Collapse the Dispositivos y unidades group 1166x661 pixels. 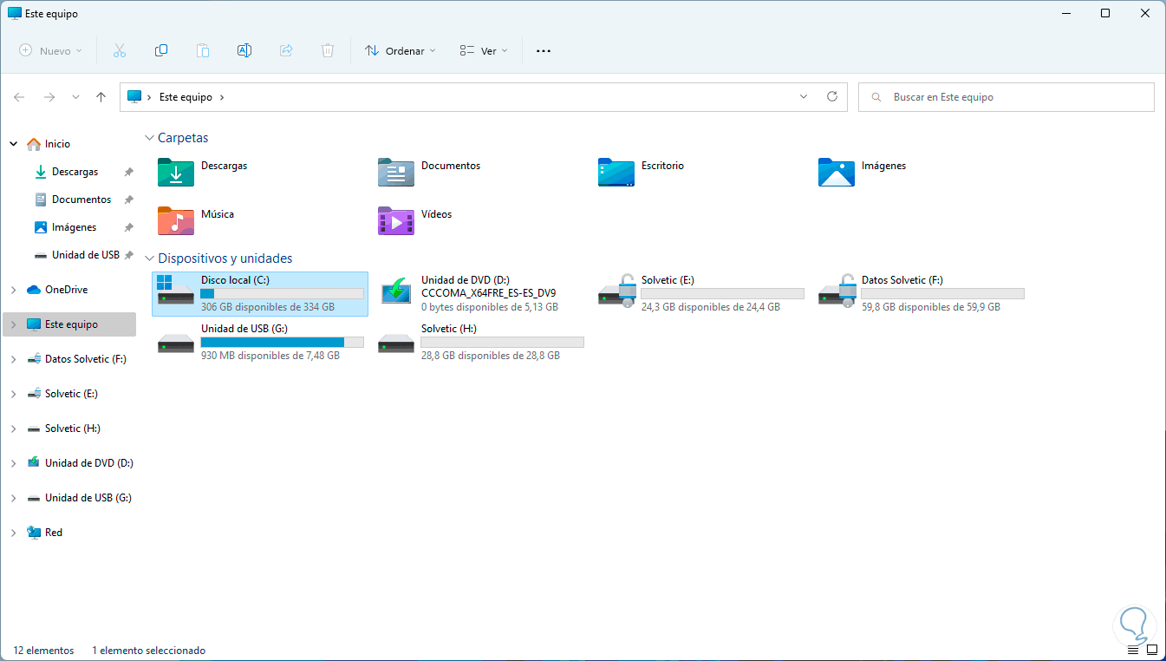tap(150, 259)
